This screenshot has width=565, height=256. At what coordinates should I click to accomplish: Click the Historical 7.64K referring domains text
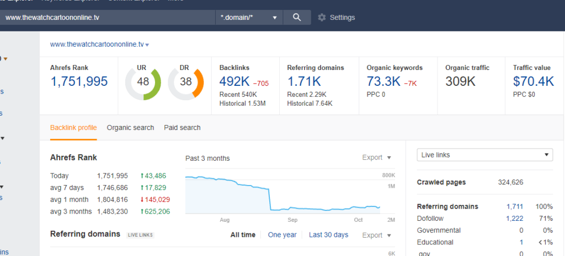point(310,104)
